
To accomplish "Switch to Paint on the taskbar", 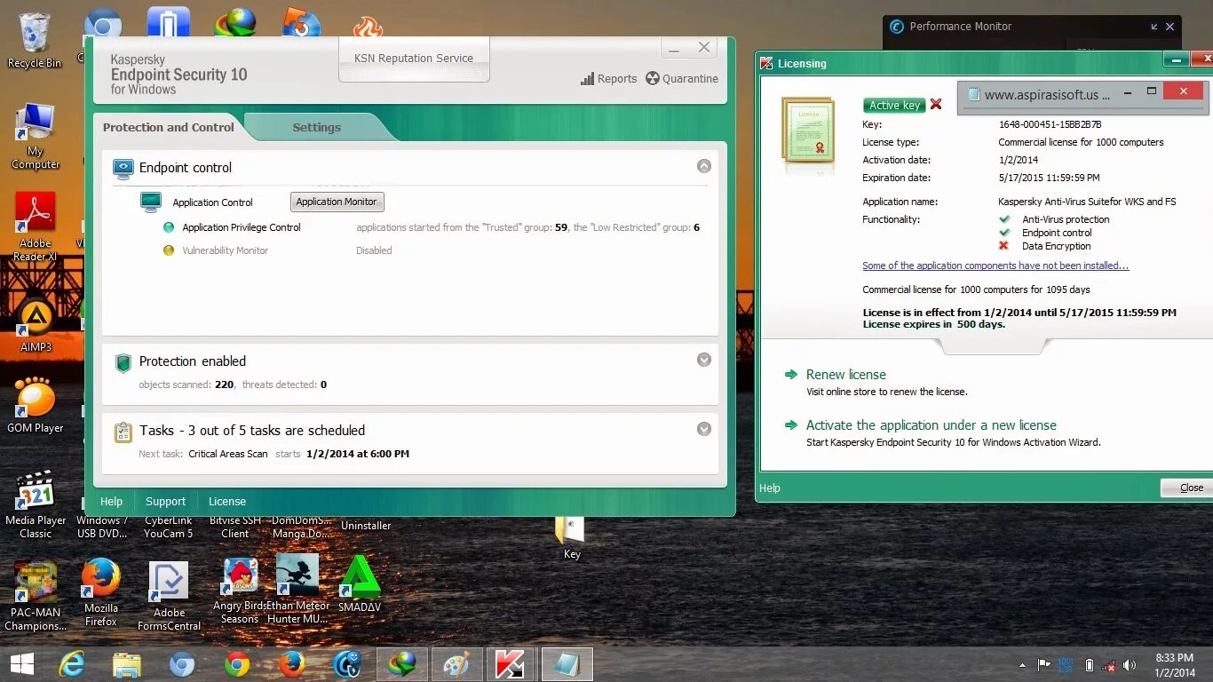I will pyautogui.click(x=457, y=664).
